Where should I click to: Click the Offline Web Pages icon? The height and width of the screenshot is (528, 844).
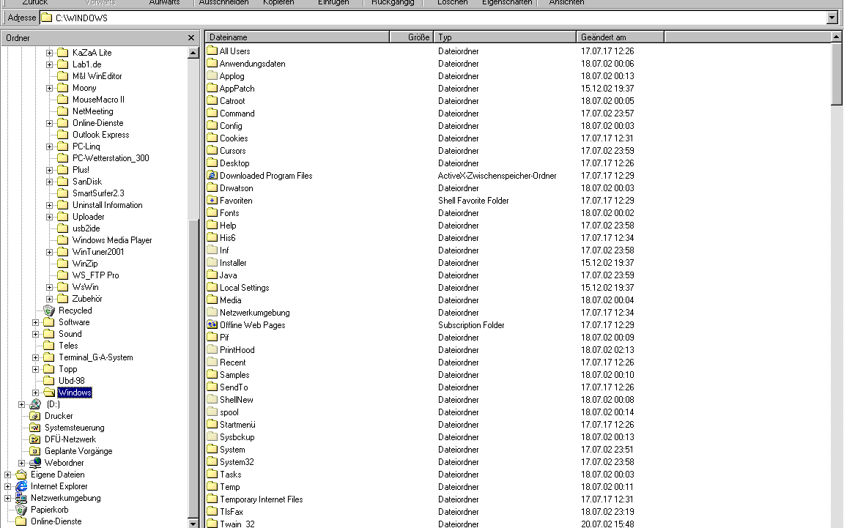[212, 325]
